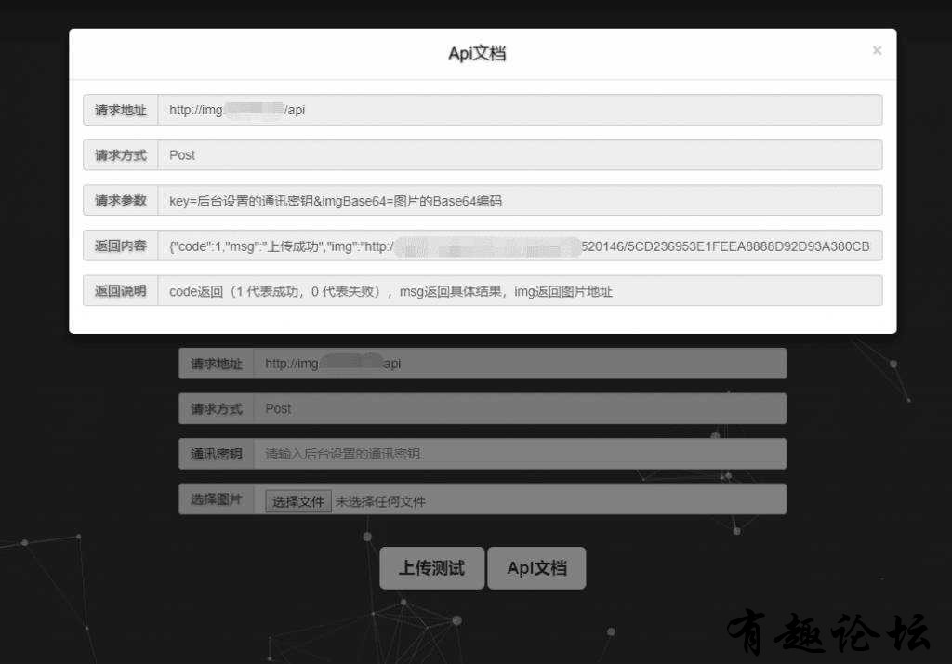Image resolution: width=952 pixels, height=664 pixels.
Task: Click the 请求地址 URL field in dialog
Action: [520, 110]
